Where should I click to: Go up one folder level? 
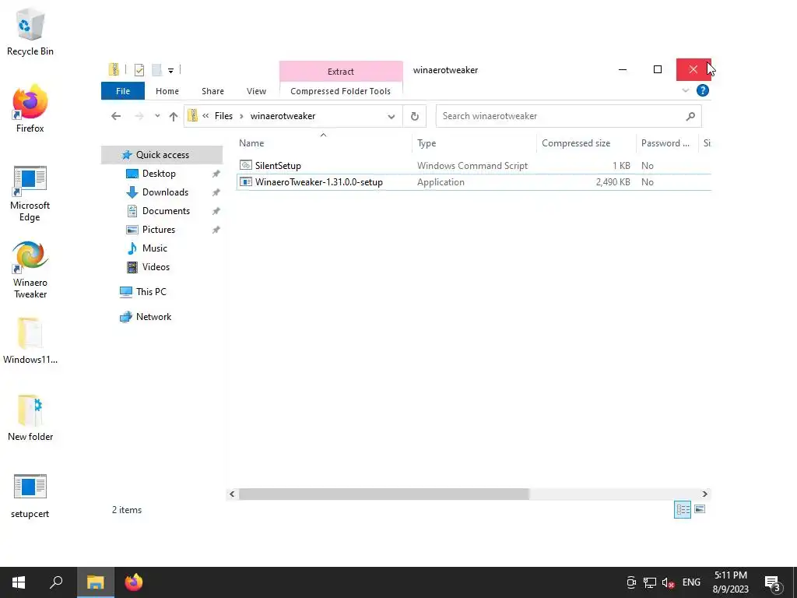(174, 117)
